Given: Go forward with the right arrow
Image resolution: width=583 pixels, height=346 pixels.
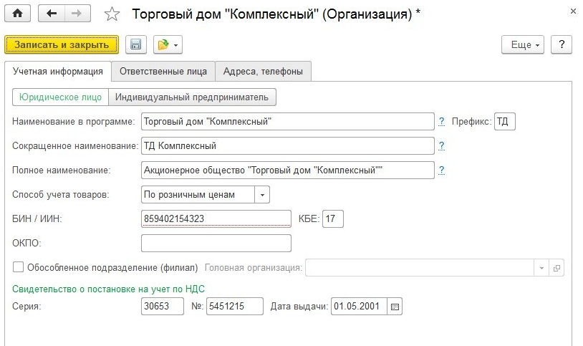Looking at the screenshot, I should [77, 13].
